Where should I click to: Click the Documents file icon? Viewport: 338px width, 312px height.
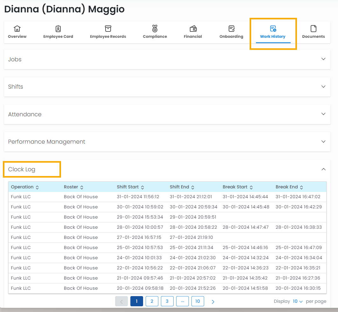[x=313, y=29]
